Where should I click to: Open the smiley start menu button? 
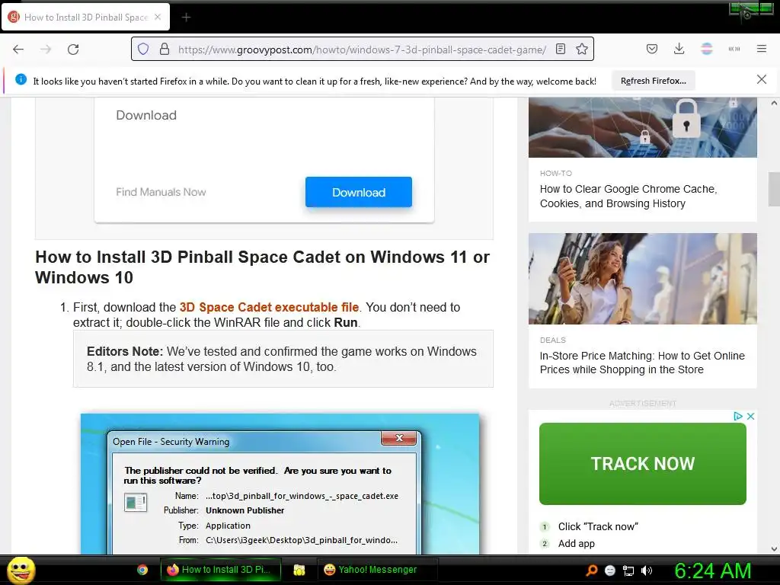click(21, 570)
